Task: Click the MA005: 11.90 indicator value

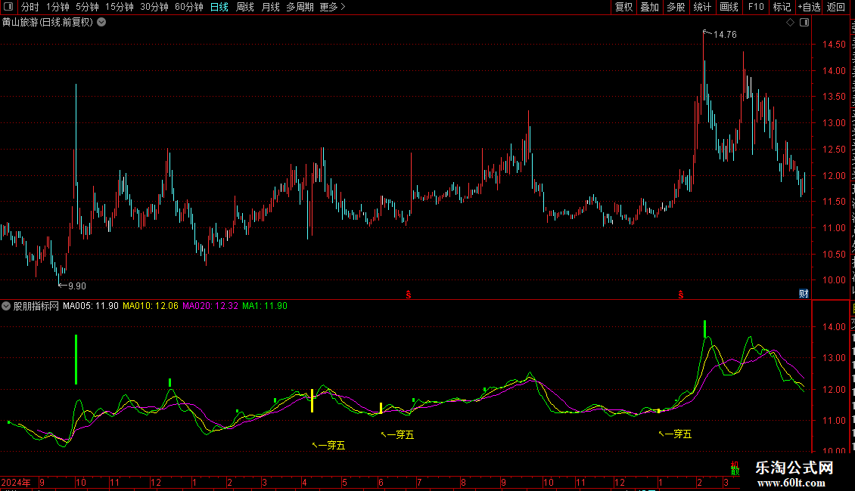Action: (x=91, y=306)
